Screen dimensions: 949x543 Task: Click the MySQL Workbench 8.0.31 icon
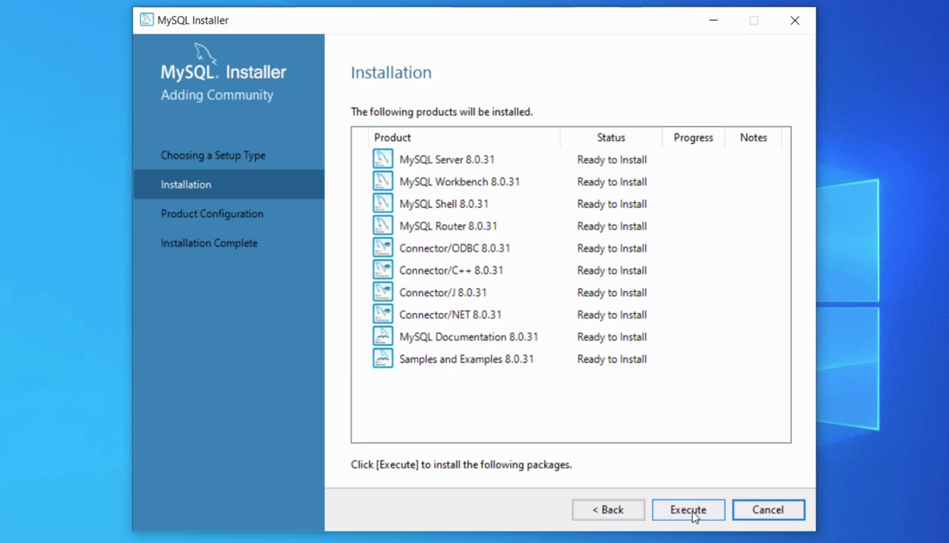pyautogui.click(x=383, y=182)
